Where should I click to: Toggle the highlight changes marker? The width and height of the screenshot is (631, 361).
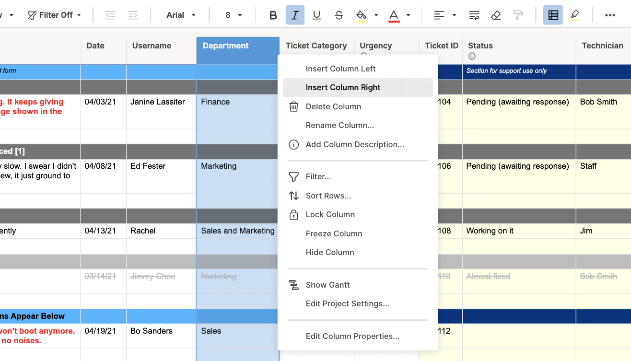575,15
